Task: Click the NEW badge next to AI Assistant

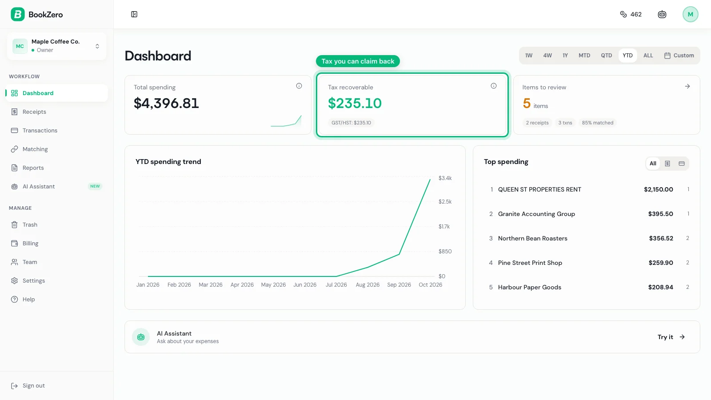Action: 95,186
